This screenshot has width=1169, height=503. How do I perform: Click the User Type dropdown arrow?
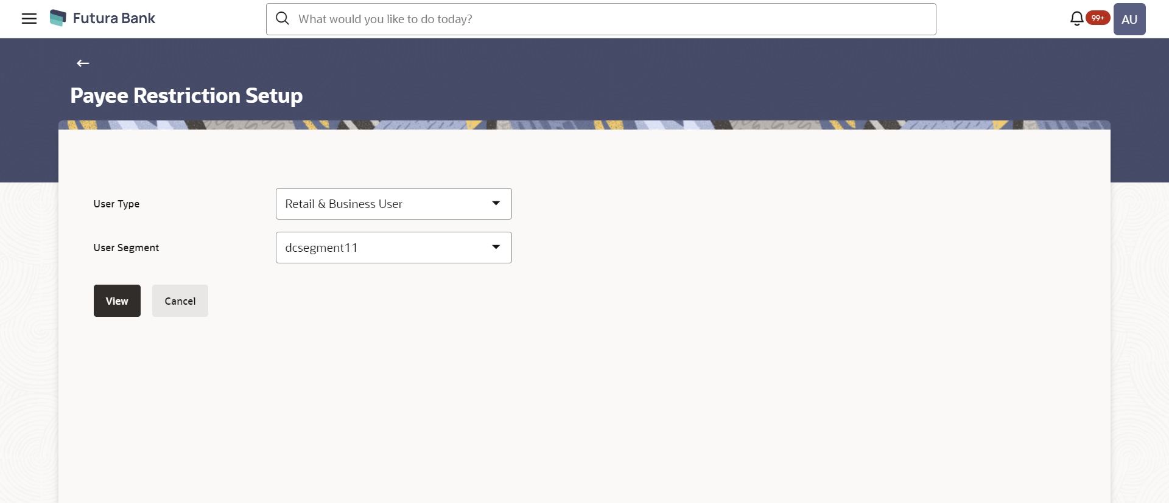click(496, 203)
